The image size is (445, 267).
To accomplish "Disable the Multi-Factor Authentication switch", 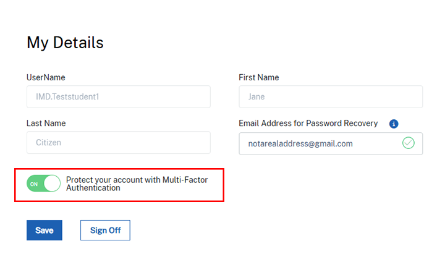I will point(43,184).
